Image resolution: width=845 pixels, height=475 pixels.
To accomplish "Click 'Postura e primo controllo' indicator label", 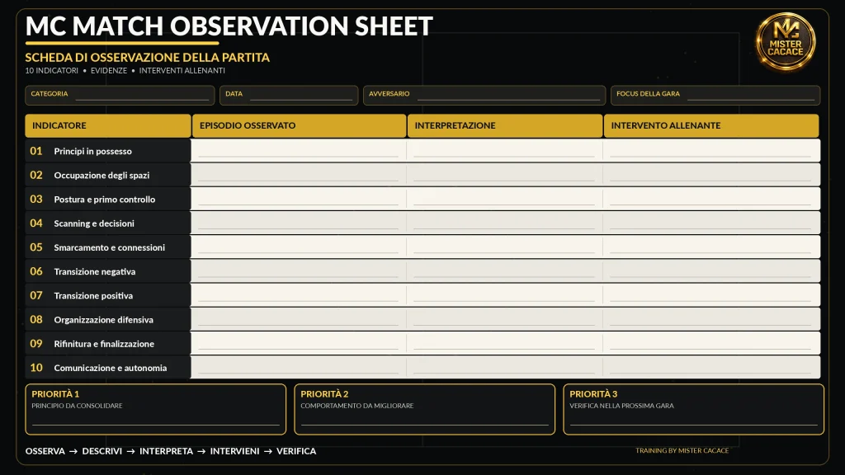I will [x=105, y=200].
